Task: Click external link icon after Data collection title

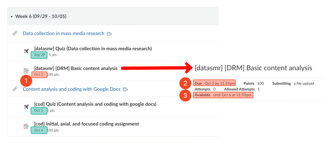Action: tap(109, 34)
